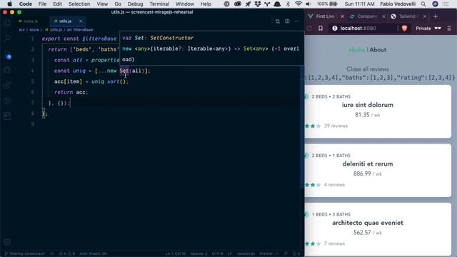Image resolution: width=457 pixels, height=257 pixels.
Task: Open the 'deleniti et rerum' property card
Action: [378, 171]
